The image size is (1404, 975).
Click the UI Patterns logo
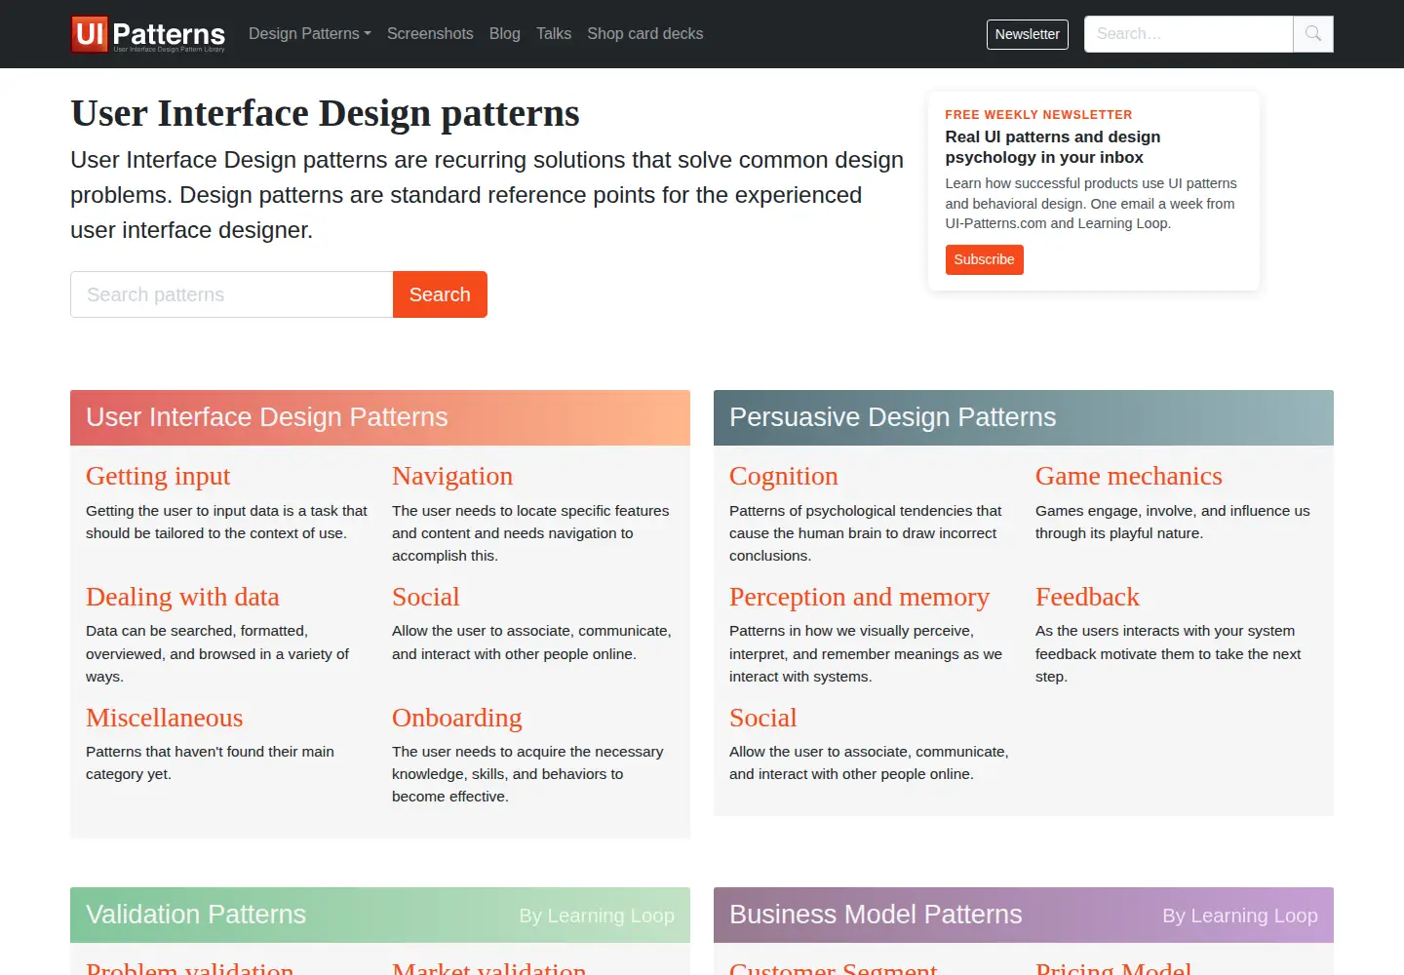coord(148,34)
